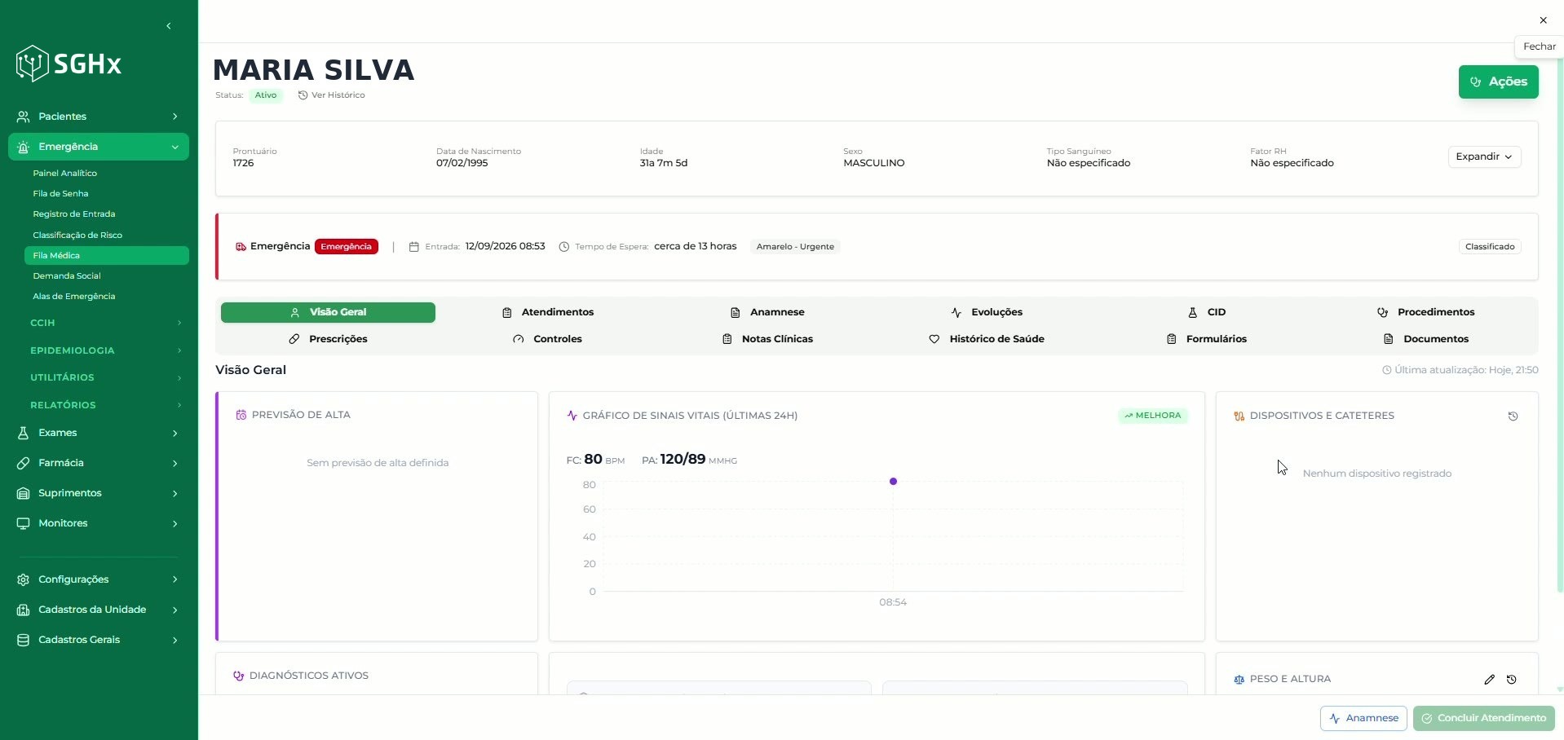Open the Documentos tab

(1426, 339)
